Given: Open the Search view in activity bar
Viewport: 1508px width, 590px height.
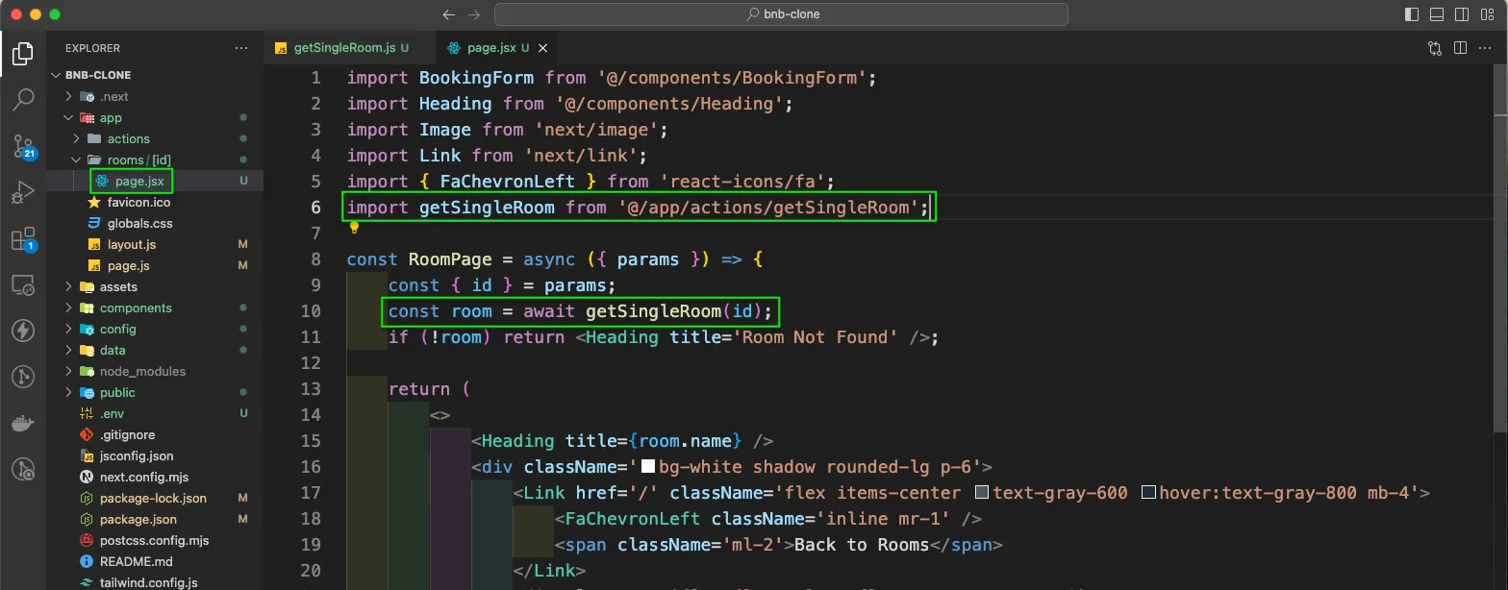Looking at the screenshot, I should pos(23,99).
